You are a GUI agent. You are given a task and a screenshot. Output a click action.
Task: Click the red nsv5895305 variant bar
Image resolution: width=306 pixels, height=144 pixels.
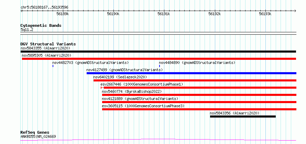click(x=159, y=59)
